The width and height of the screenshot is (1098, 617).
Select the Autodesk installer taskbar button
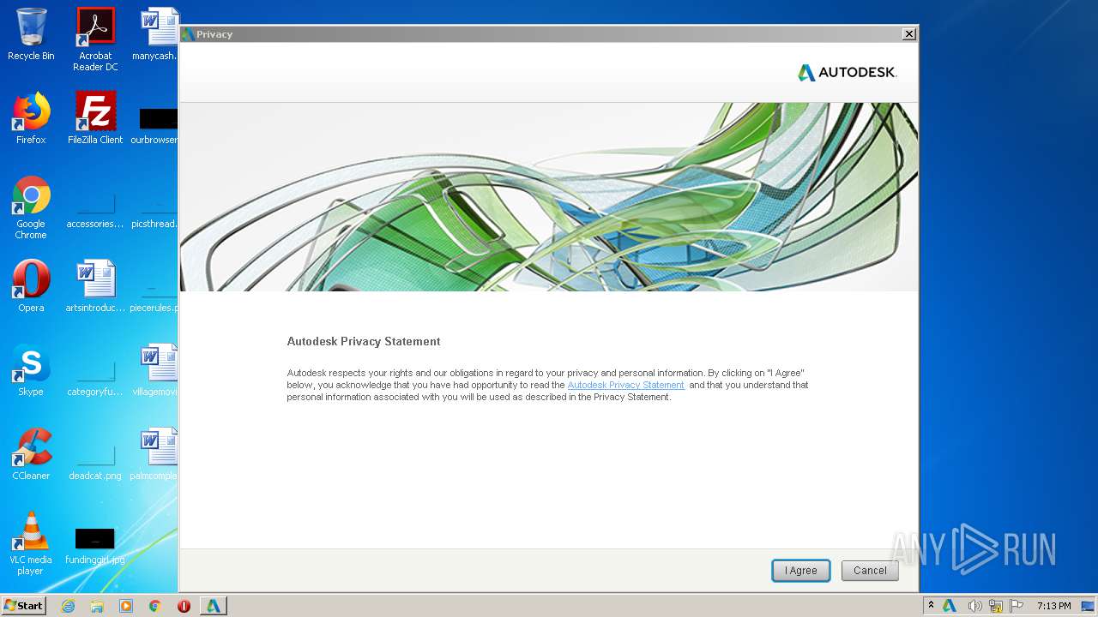tap(214, 606)
